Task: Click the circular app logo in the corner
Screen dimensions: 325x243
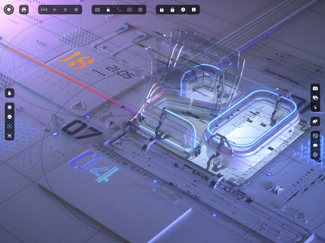Action: coord(9,9)
